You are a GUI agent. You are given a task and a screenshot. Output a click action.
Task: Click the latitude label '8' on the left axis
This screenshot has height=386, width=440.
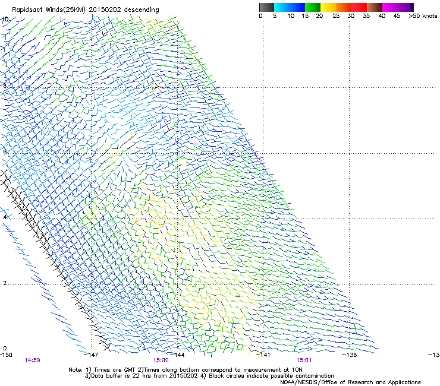point(5,86)
